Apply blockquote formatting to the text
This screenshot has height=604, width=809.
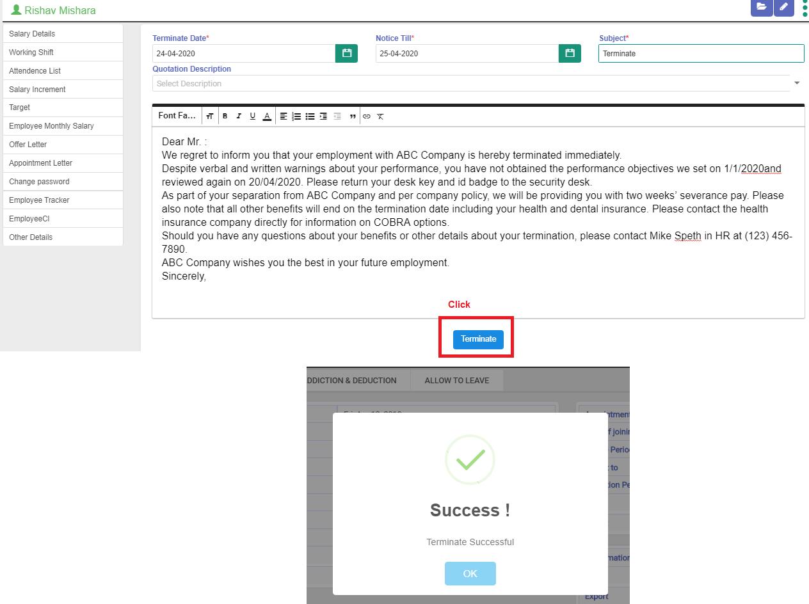point(353,116)
